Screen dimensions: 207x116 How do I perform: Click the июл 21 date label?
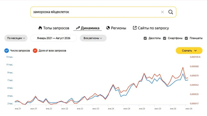pos(34,109)
